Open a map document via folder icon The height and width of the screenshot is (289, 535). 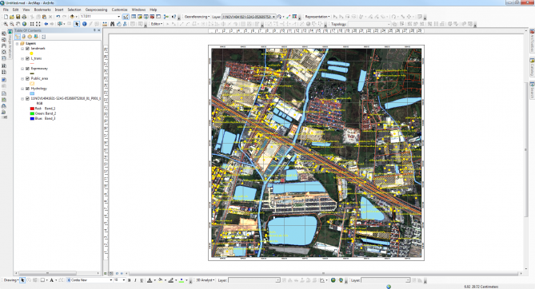click(x=12, y=17)
